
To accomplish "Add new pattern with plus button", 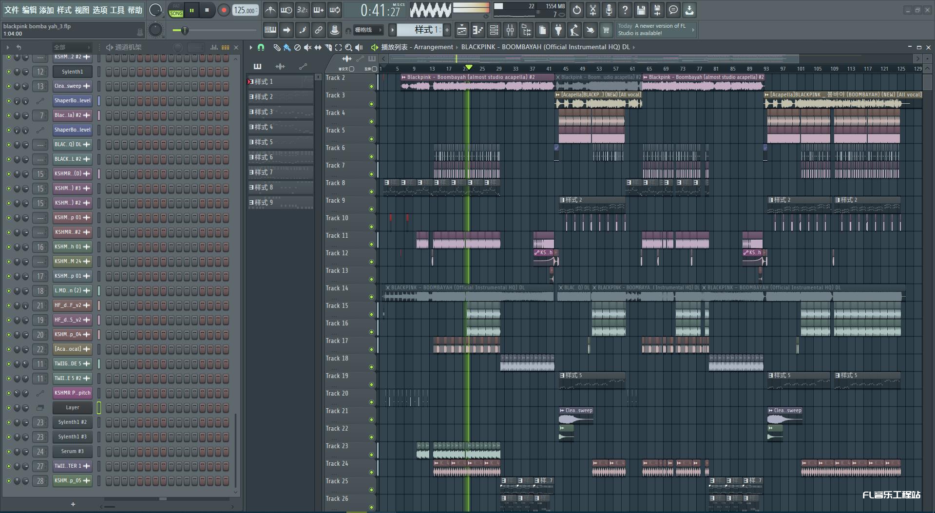I will [447, 30].
